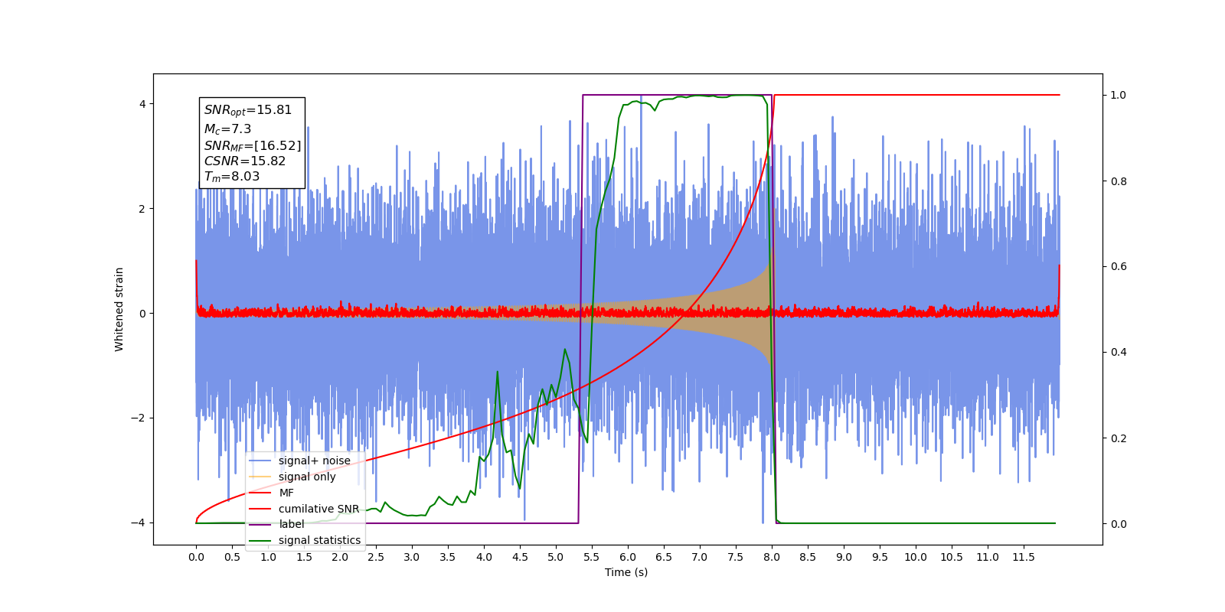The width and height of the screenshot is (1225, 612).
Task: Click the 'MF' legend label
Action: coord(286,493)
